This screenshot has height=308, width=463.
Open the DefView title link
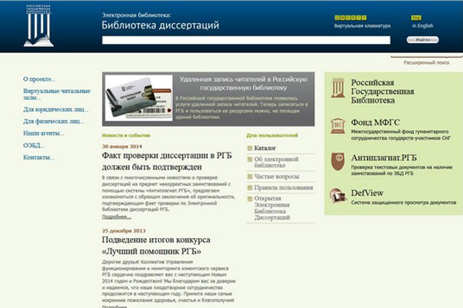pyautogui.click(x=367, y=193)
